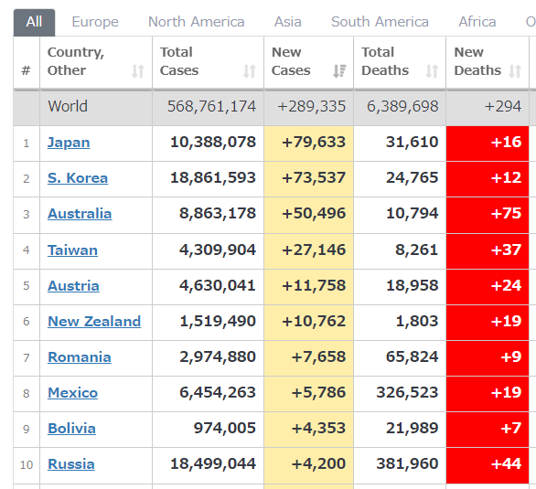The image size is (536, 489).
Task: Open the S. Korea country link
Action: [78, 178]
